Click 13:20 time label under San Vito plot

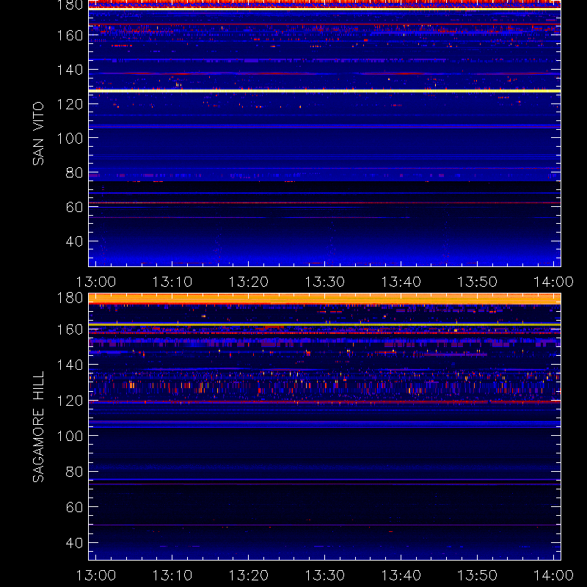coord(249,282)
